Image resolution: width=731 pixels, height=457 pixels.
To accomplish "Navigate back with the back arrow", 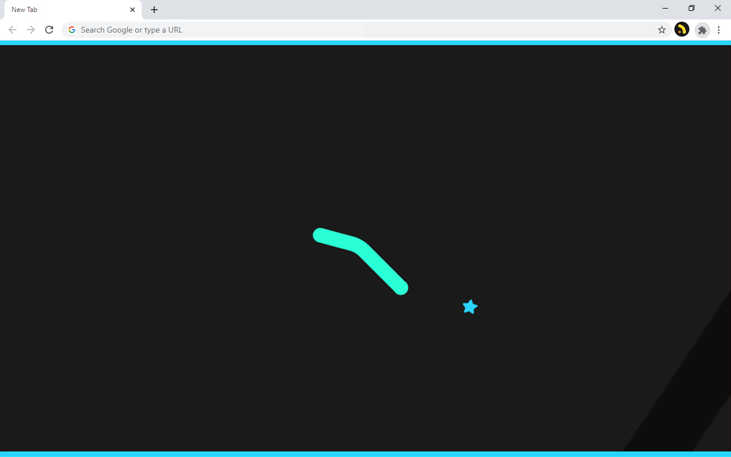I will 12,29.
